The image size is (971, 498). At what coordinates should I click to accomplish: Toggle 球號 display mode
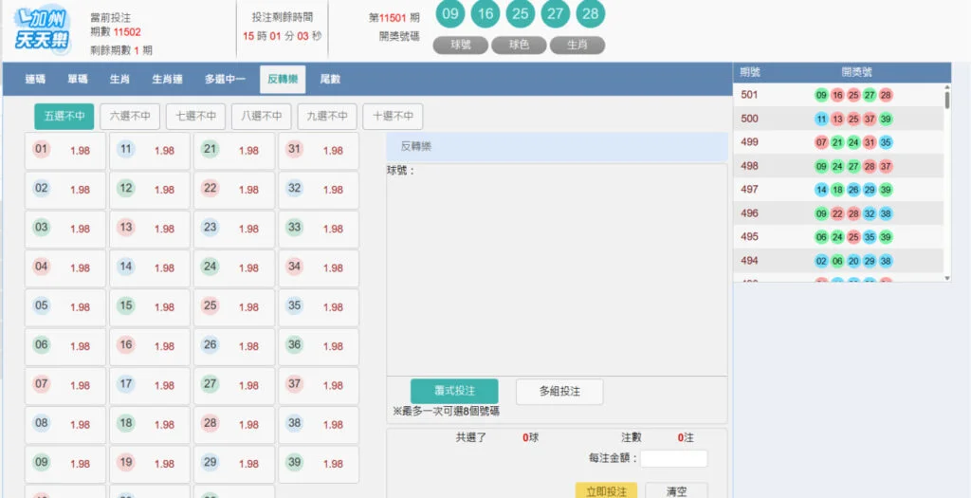point(461,46)
